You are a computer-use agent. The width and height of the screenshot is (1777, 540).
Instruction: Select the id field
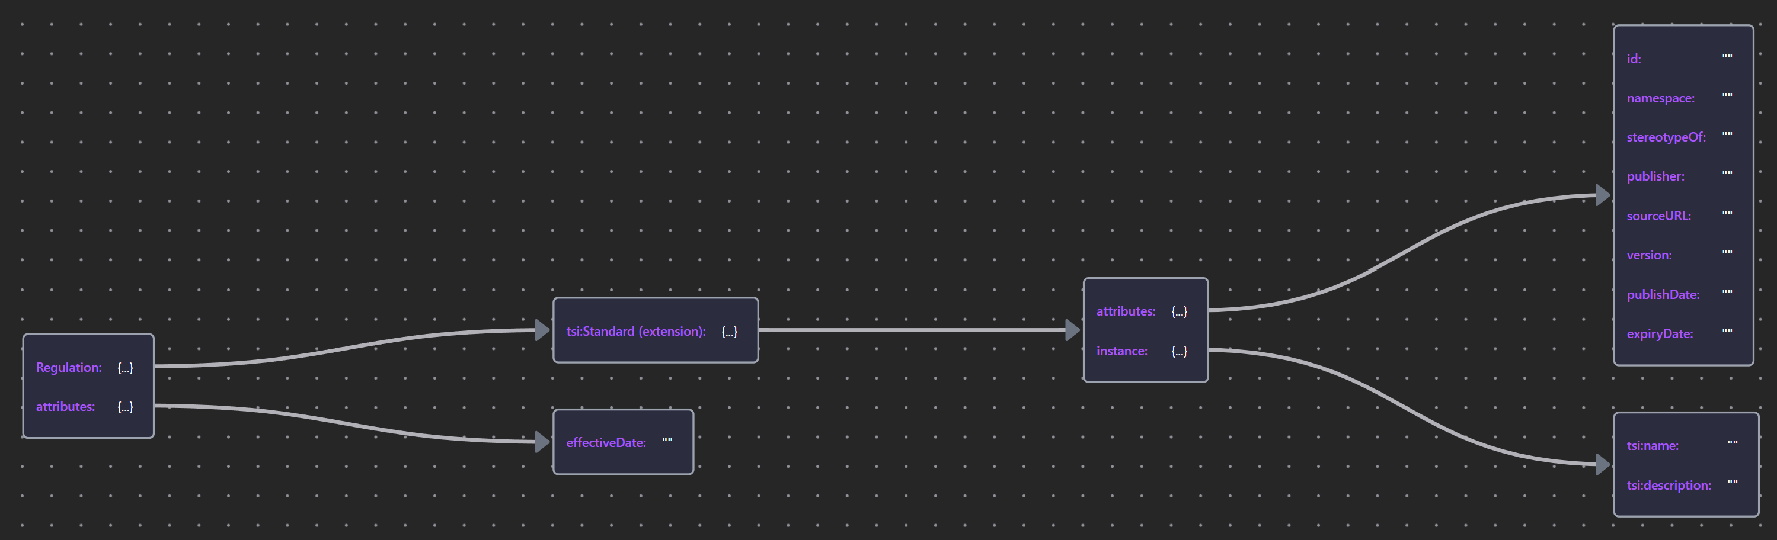tap(1634, 59)
